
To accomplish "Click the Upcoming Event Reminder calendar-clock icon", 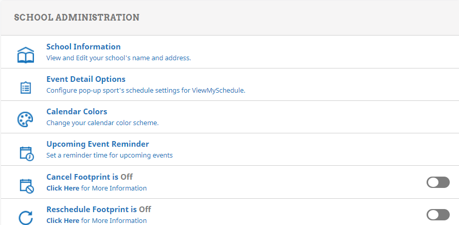I will [26, 153].
